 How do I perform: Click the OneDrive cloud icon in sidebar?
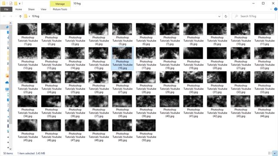pos(7,83)
